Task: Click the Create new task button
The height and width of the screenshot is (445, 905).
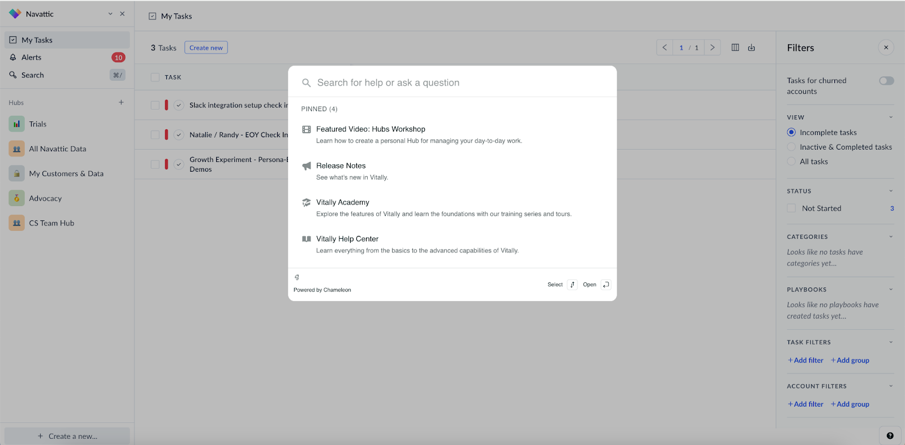Action: point(206,48)
